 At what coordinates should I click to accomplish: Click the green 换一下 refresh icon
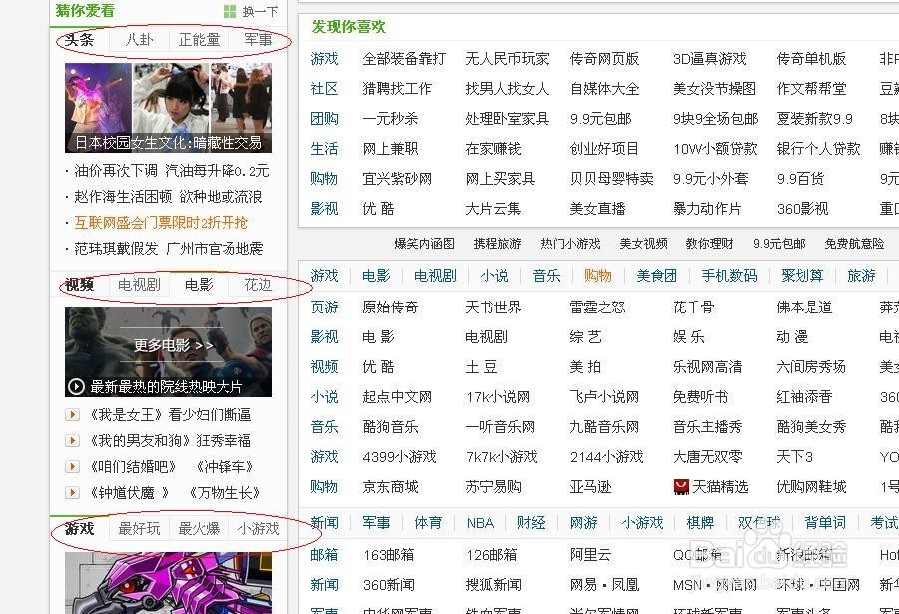[x=229, y=11]
